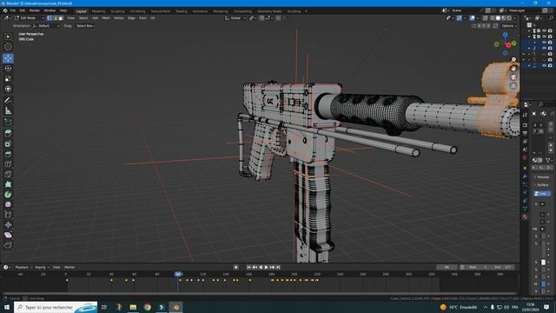Select the Add Cube tool
The height and width of the screenshot is (313, 556).
(8, 122)
